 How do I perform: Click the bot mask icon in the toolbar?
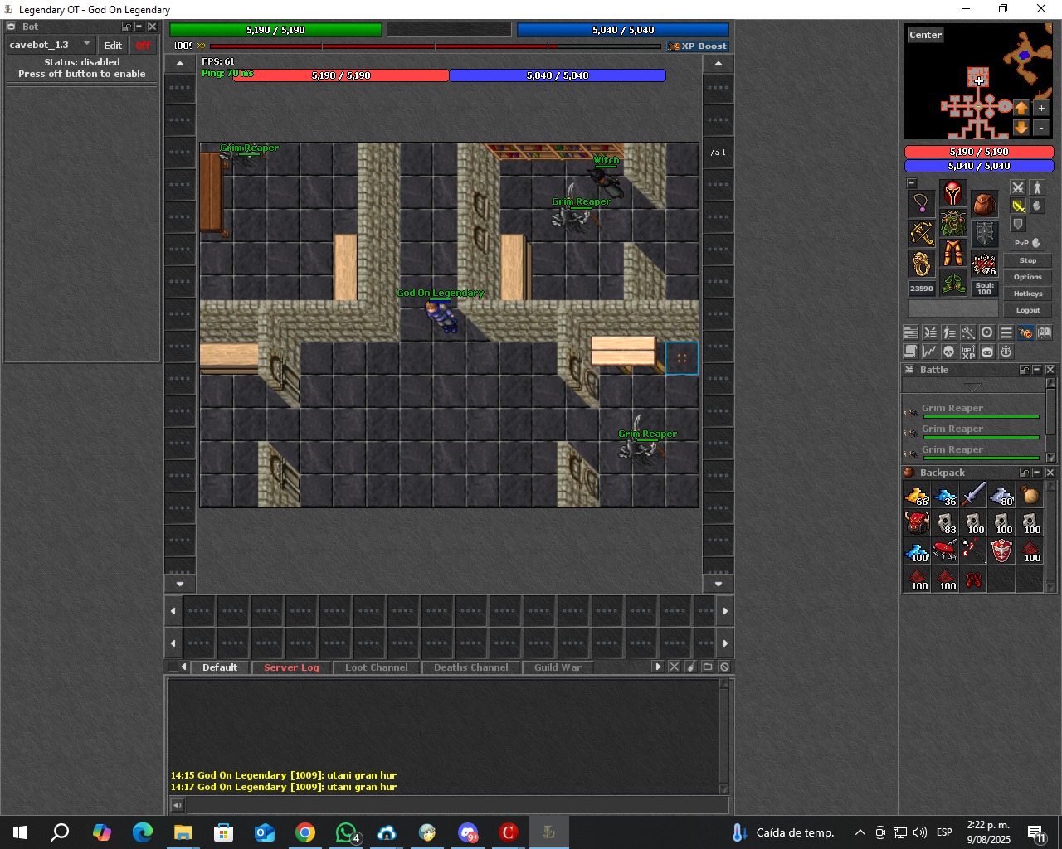pyautogui.click(x=987, y=352)
